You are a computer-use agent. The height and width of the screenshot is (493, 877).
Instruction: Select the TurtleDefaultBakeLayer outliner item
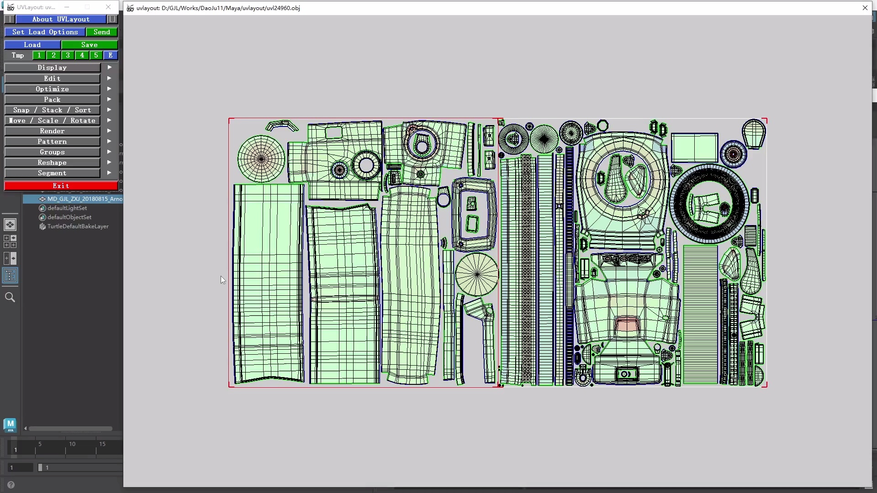point(78,226)
